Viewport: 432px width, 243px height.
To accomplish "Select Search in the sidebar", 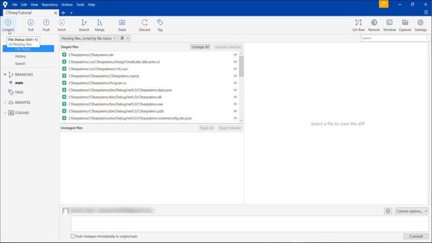I will coord(20,63).
